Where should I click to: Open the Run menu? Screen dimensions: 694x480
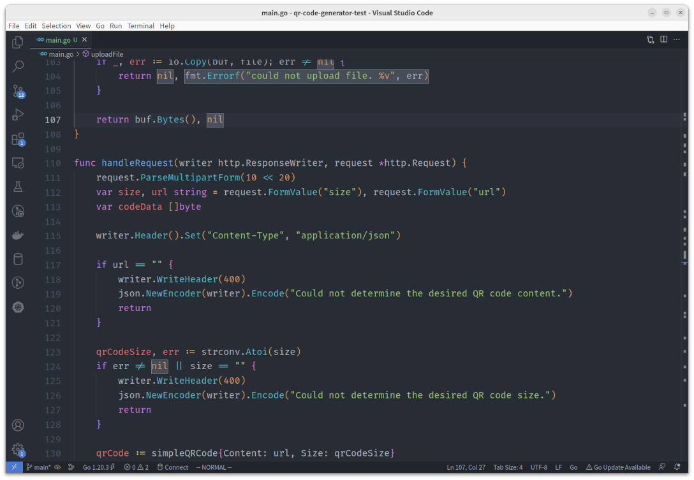(x=115, y=25)
